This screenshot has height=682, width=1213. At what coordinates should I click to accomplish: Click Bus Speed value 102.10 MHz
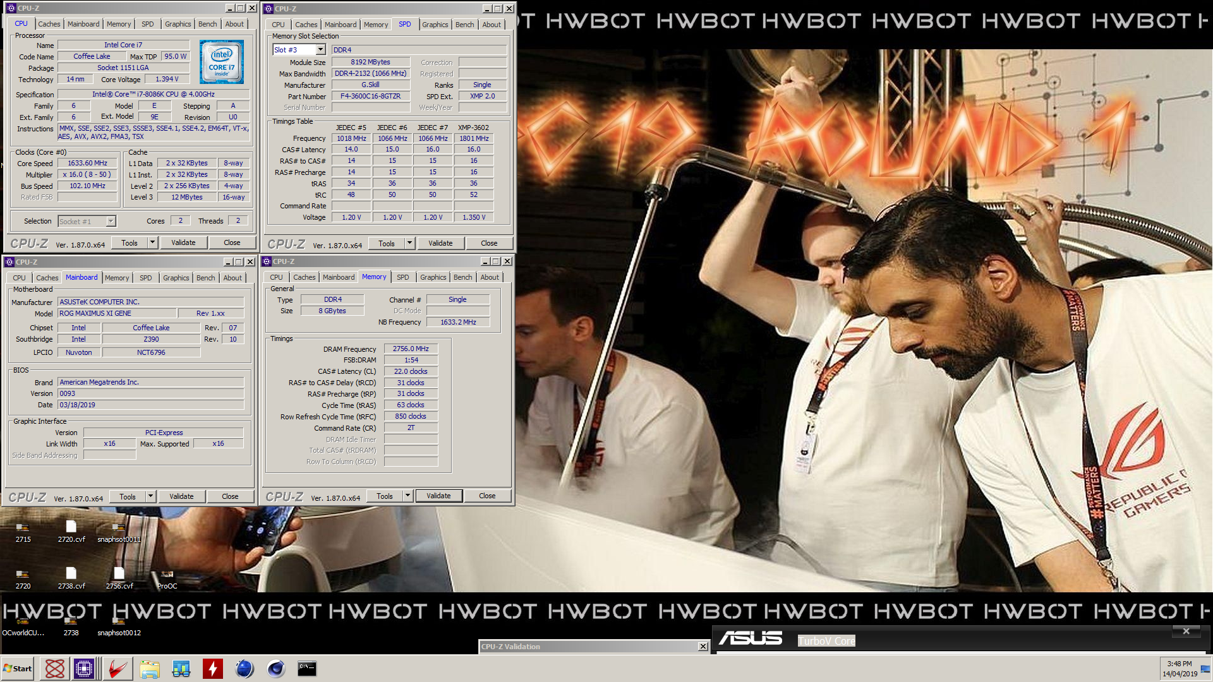point(87,186)
